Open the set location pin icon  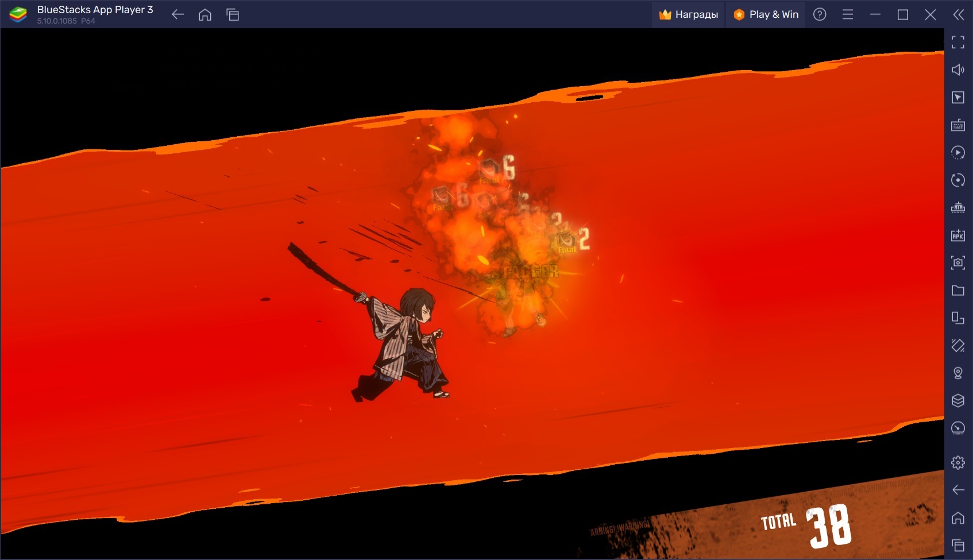957,373
